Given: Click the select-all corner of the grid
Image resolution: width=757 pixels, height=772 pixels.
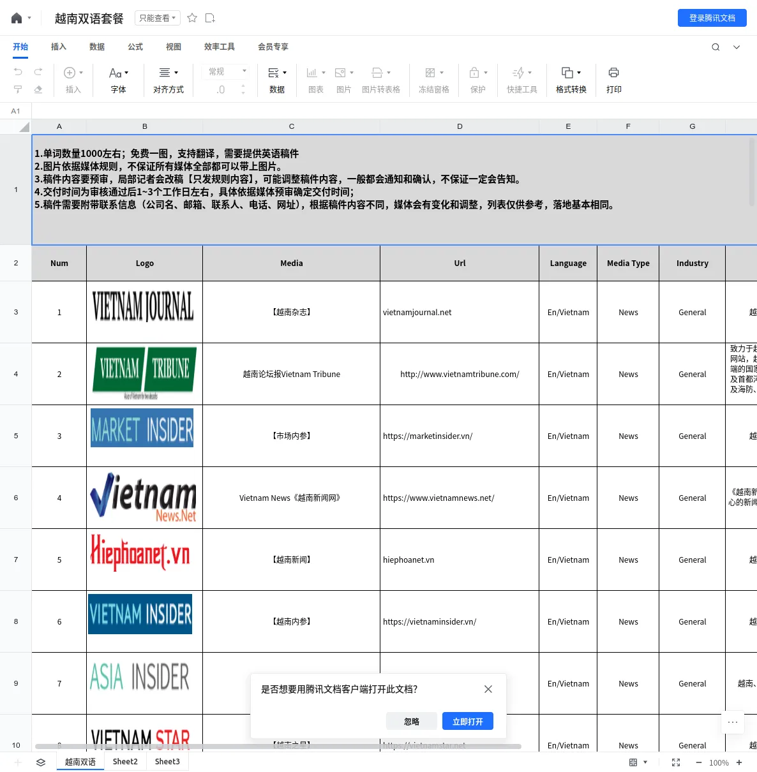Looking at the screenshot, I should click(x=16, y=126).
